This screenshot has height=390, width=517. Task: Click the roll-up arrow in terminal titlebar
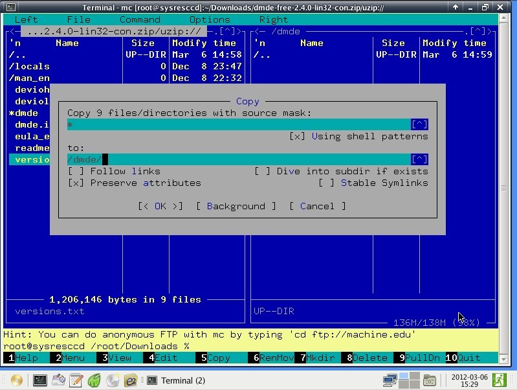click(456, 7)
